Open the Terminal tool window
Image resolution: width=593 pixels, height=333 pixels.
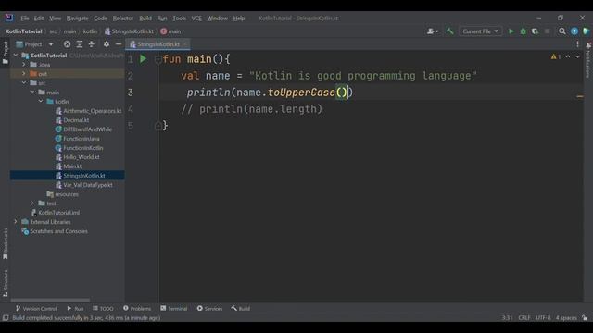click(174, 308)
